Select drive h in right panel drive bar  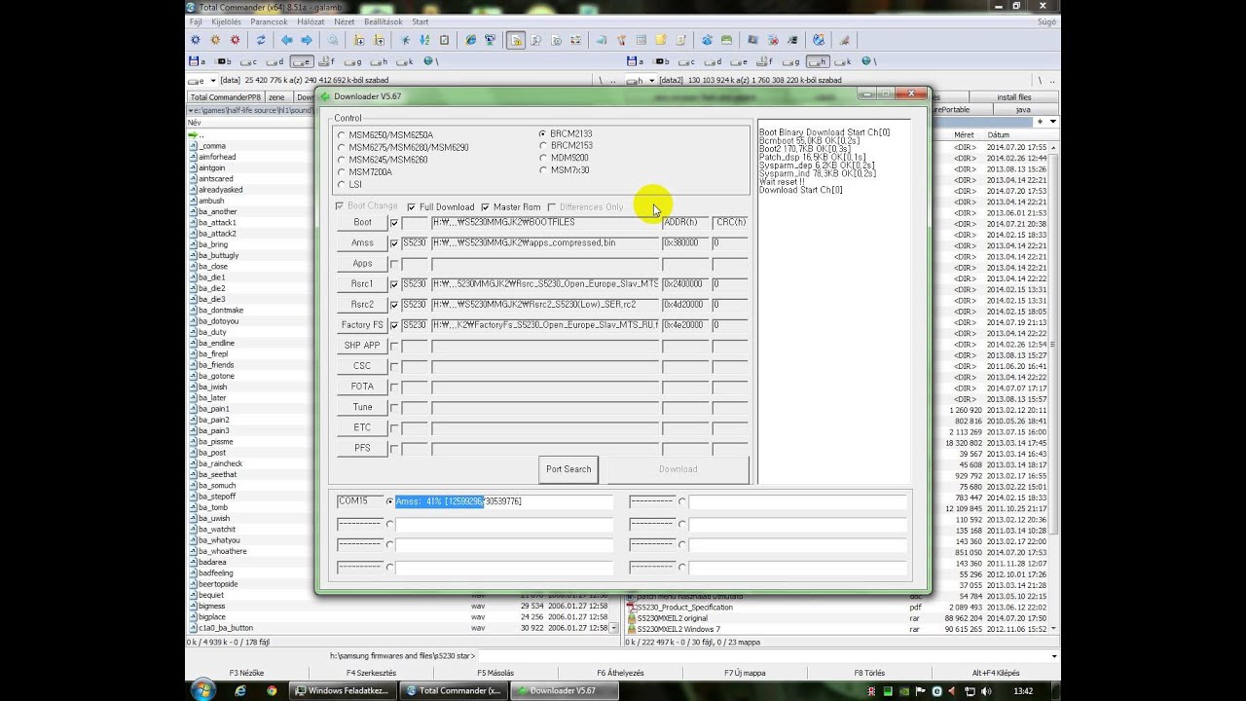[x=816, y=60]
